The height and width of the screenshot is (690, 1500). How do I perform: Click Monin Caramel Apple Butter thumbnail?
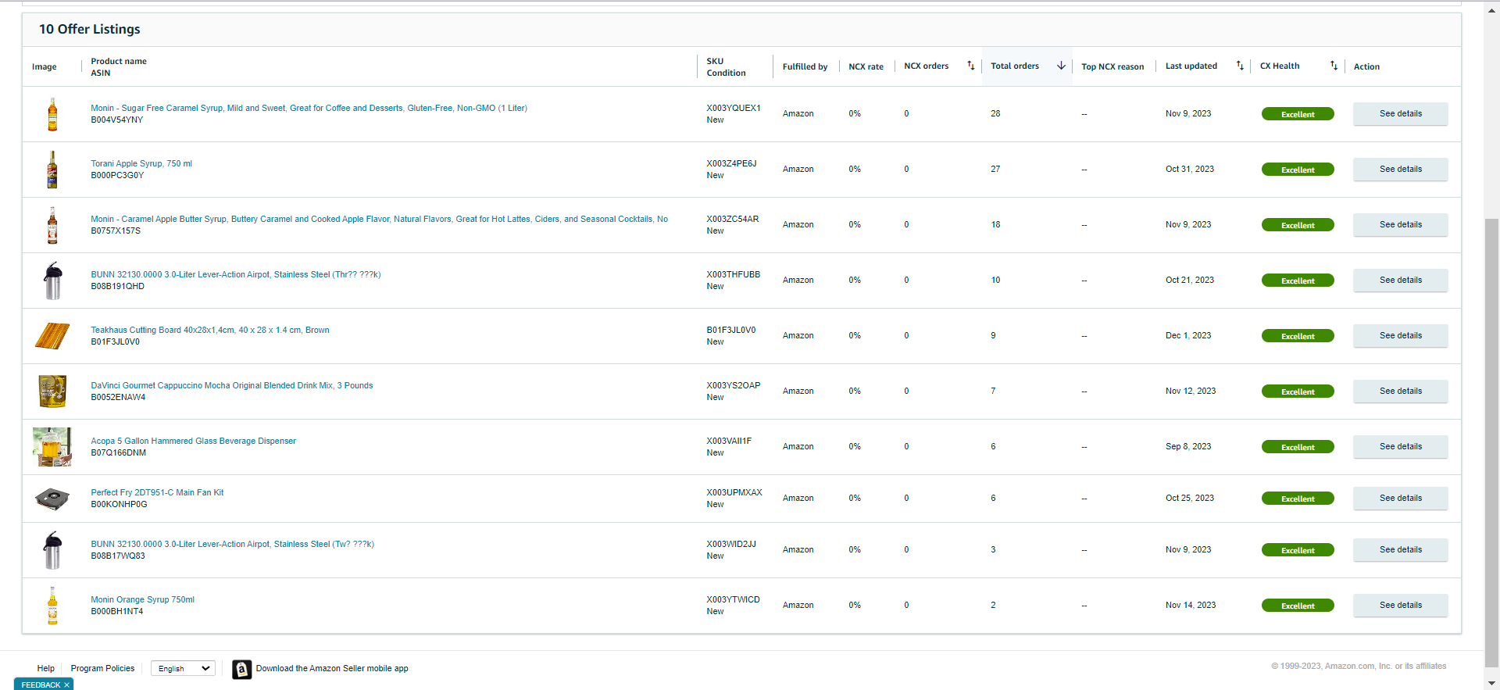point(52,225)
